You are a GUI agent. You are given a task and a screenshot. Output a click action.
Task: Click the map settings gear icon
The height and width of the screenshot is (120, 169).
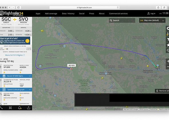click(168, 28)
